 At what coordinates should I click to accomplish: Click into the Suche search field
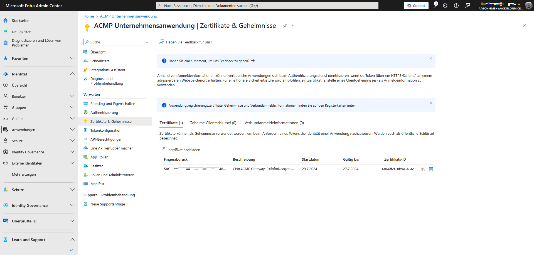pos(112,42)
